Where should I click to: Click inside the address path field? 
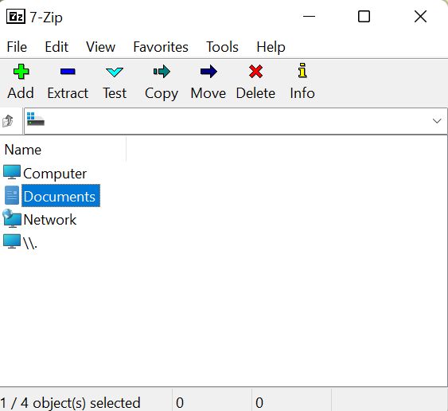(236, 121)
